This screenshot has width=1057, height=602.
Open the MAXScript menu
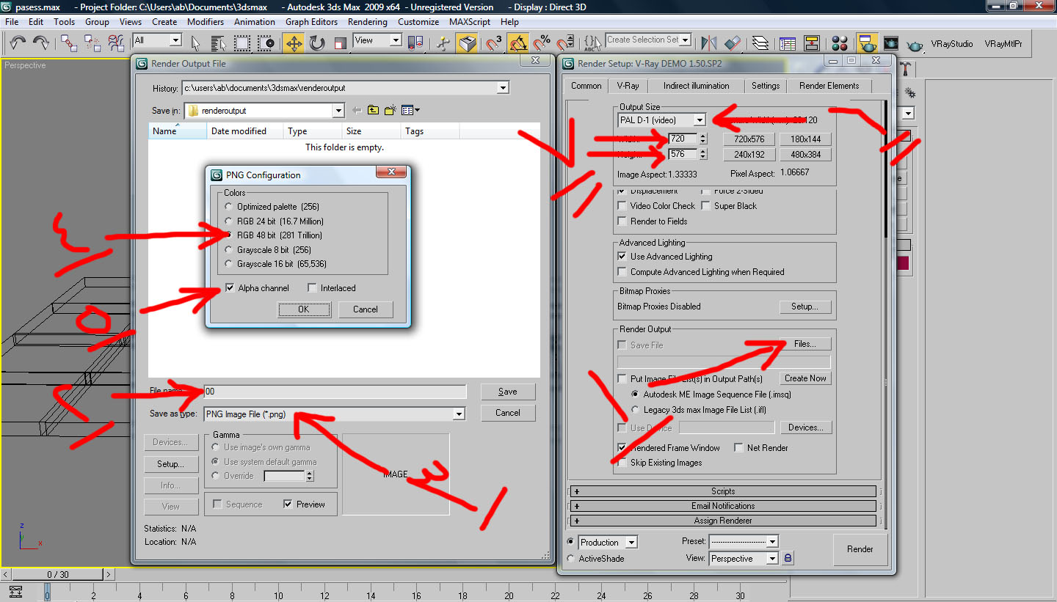click(x=470, y=22)
